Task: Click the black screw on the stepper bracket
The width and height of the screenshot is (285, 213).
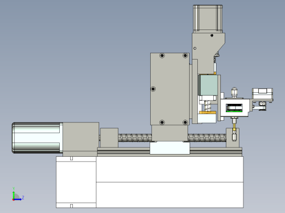Action: [x=212, y=35]
